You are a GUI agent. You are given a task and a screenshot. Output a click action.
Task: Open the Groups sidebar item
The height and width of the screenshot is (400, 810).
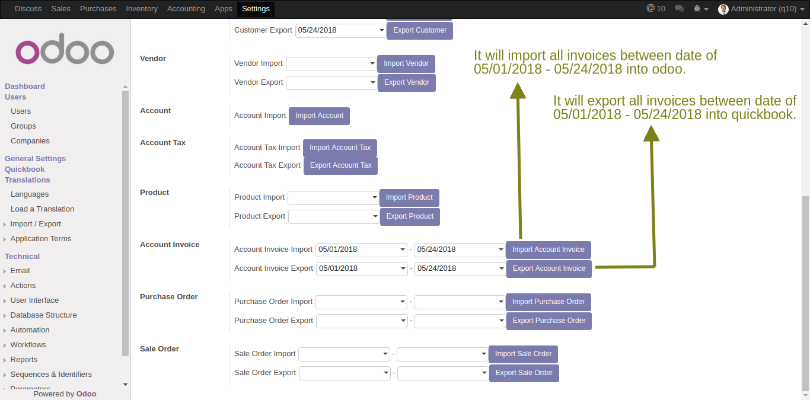pos(23,126)
